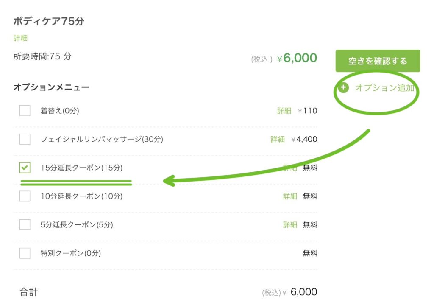Uncheck the 15分延長クーポン(15分) checkbox

pyautogui.click(x=25, y=168)
